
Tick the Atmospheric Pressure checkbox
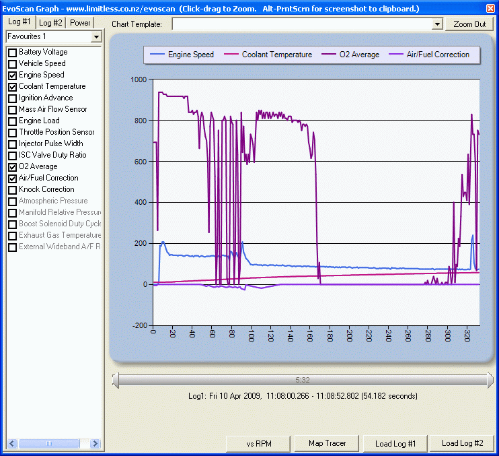point(12,201)
